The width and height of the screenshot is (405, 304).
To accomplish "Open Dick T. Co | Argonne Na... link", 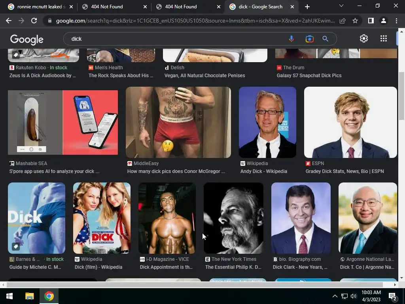I will (367, 267).
